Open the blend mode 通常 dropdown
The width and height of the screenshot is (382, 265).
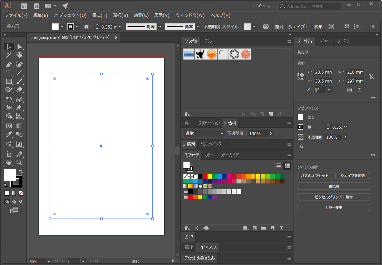(x=204, y=134)
